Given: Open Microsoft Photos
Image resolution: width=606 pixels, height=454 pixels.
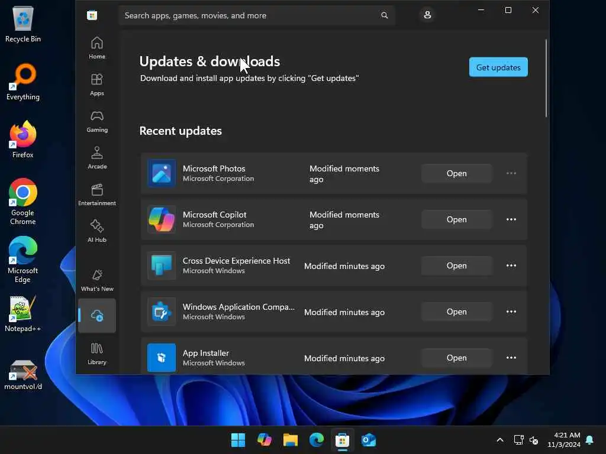Looking at the screenshot, I should coord(456,173).
